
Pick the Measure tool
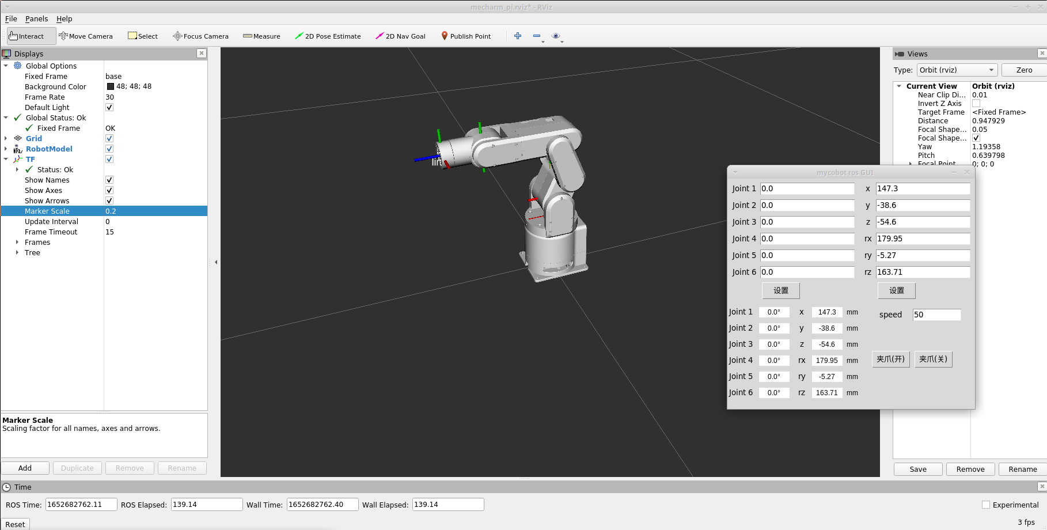pos(261,36)
